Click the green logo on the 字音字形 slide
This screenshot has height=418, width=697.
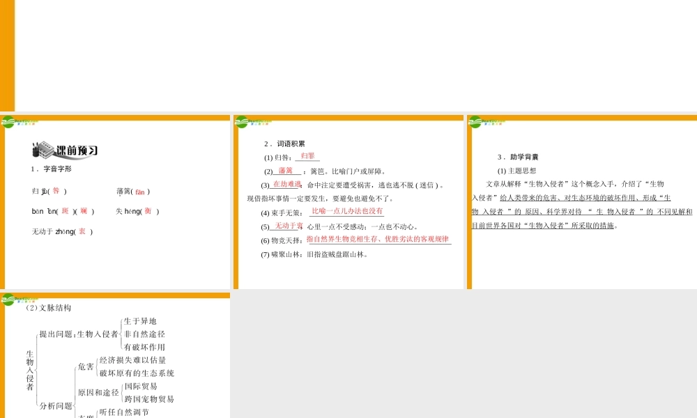pos(8,122)
